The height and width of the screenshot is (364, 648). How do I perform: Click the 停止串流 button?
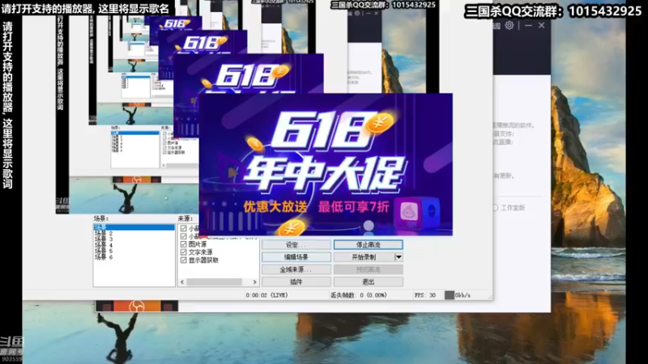pyautogui.click(x=369, y=245)
